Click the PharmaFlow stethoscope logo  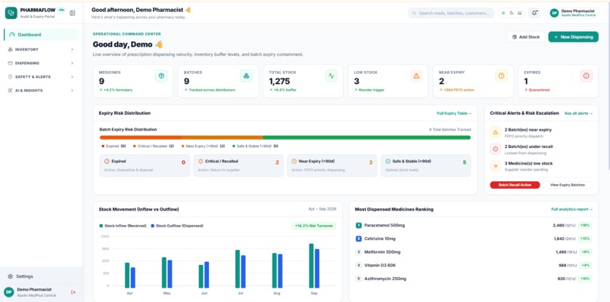(11, 13)
